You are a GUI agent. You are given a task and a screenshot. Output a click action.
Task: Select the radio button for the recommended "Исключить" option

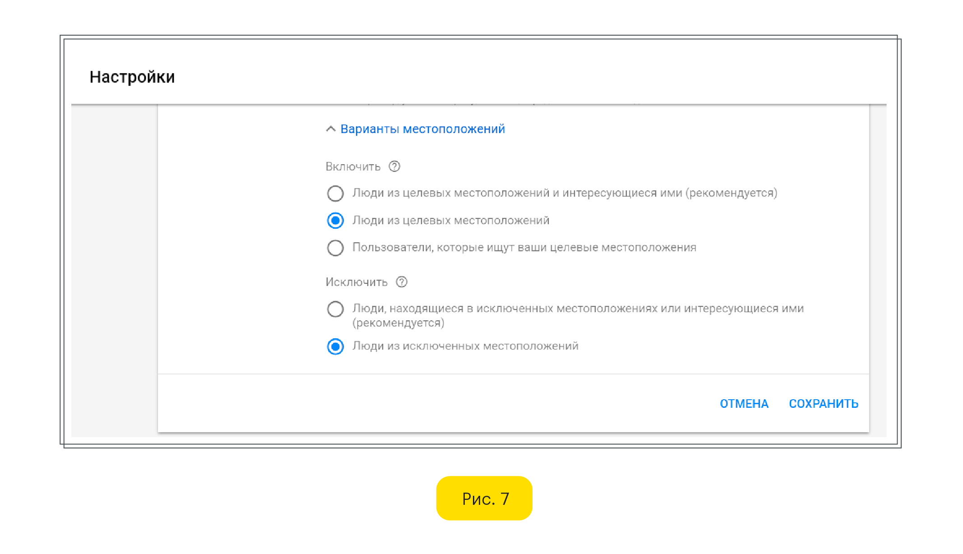click(335, 309)
